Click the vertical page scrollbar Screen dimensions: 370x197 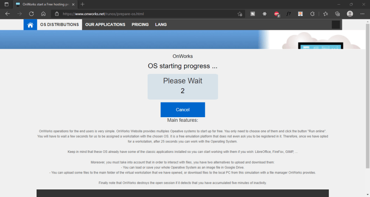[367, 96]
